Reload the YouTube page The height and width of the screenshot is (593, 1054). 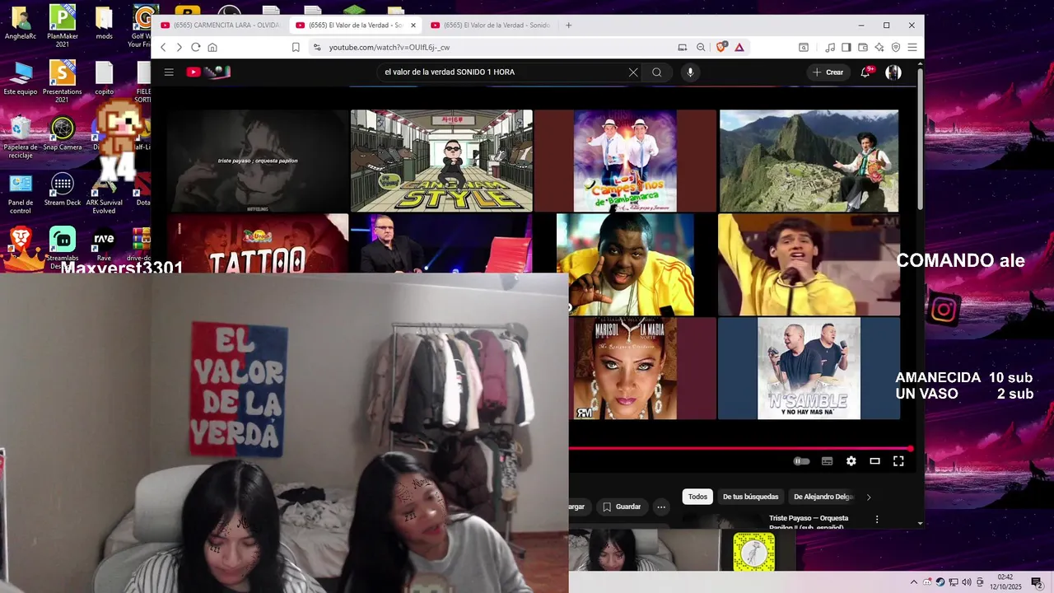point(196,48)
